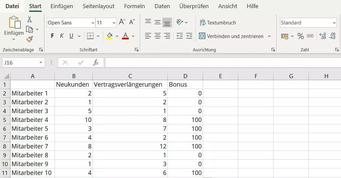Open the Standard number format dropdown

(x=334, y=23)
